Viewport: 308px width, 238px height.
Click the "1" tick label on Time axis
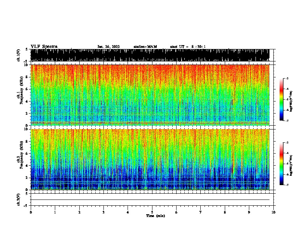[55, 212]
